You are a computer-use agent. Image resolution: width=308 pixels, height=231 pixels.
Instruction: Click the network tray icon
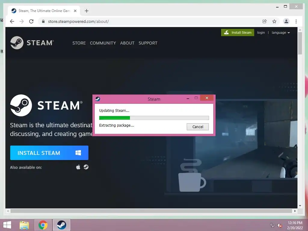(272, 225)
